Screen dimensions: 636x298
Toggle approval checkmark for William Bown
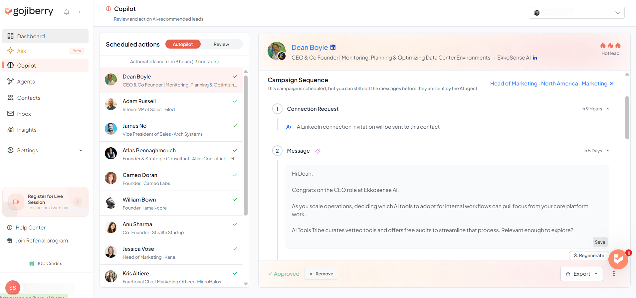(x=235, y=200)
